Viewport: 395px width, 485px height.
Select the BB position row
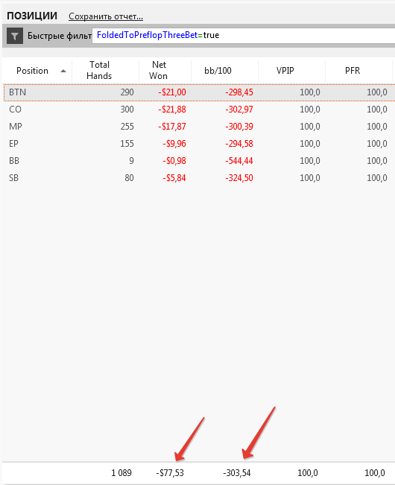tap(199, 161)
